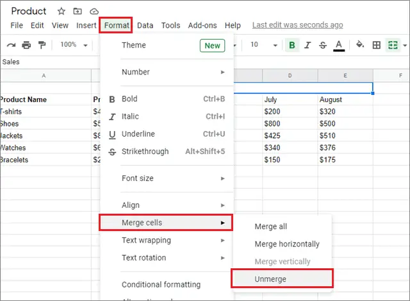Click the $320 cell under August
The image size is (410, 301).
[345, 112]
